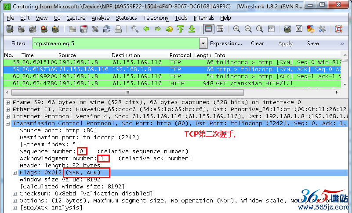The image size is (352, 213).
Task: Toggle auto scroll in live capture
Action: (x=220, y=29)
